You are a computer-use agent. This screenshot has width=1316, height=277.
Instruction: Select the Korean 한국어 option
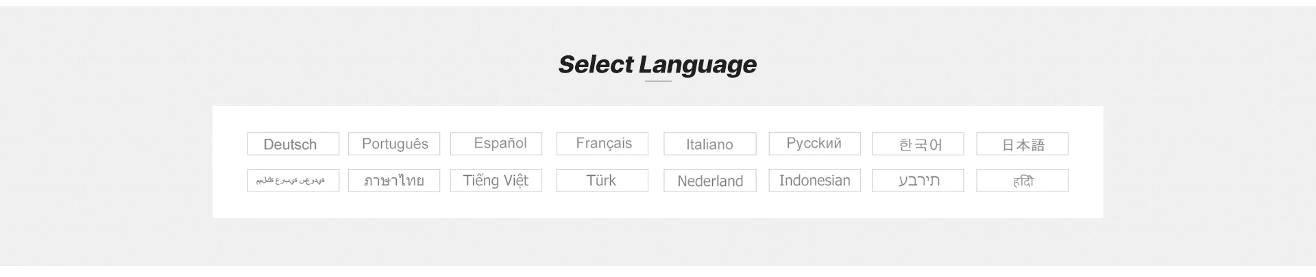pyautogui.click(x=918, y=144)
